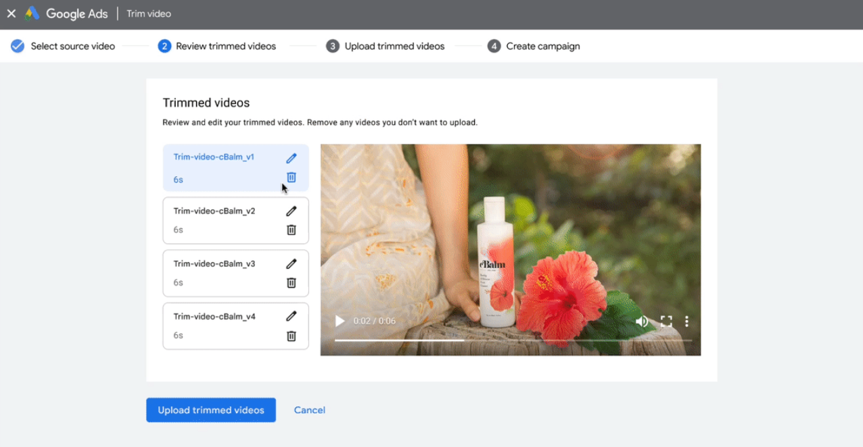The image size is (863, 447).
Task: Play the video preview
Action: click(x=340, y=321)
